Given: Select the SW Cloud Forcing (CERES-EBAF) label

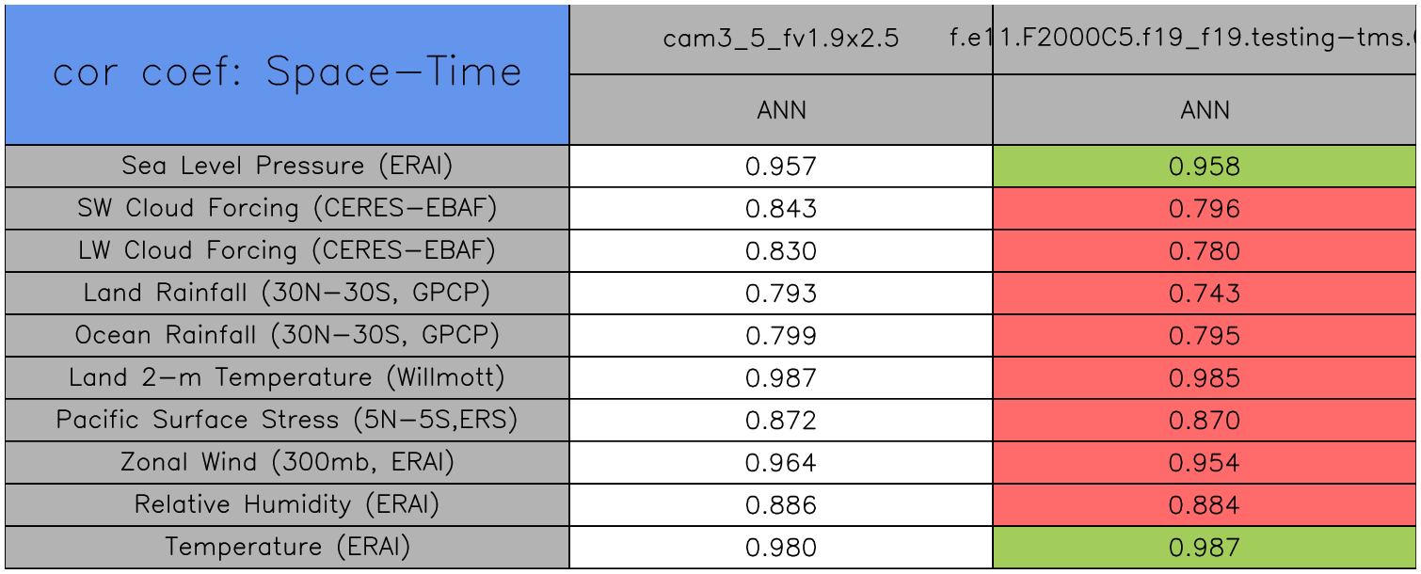Looking at the screenshot, I should pyautogui.click(x=287, y=209).
